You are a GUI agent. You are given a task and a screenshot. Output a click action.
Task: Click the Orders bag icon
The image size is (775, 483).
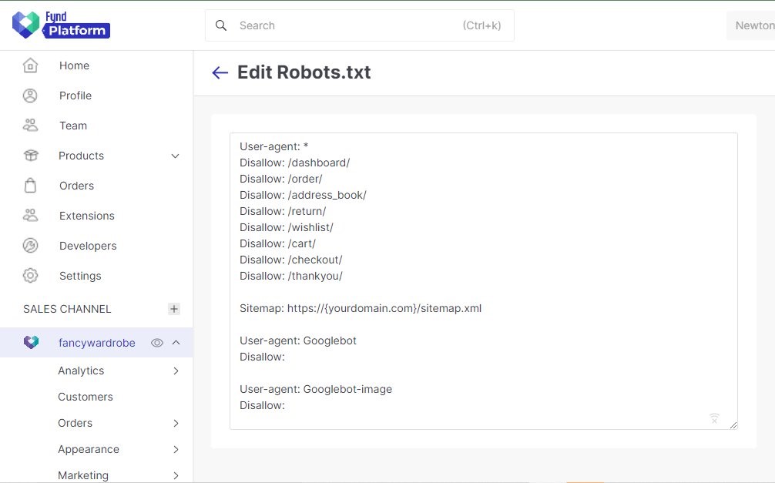coord(30,186)
